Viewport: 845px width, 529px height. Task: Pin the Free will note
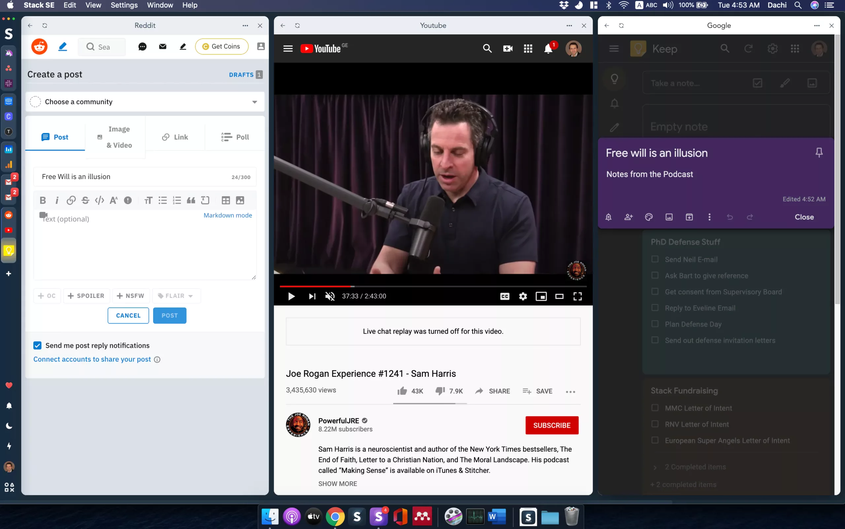pos(819,153)
